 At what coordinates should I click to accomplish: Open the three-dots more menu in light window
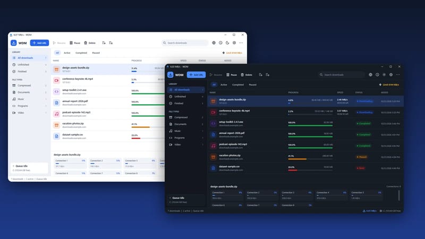tap(241, 43)
